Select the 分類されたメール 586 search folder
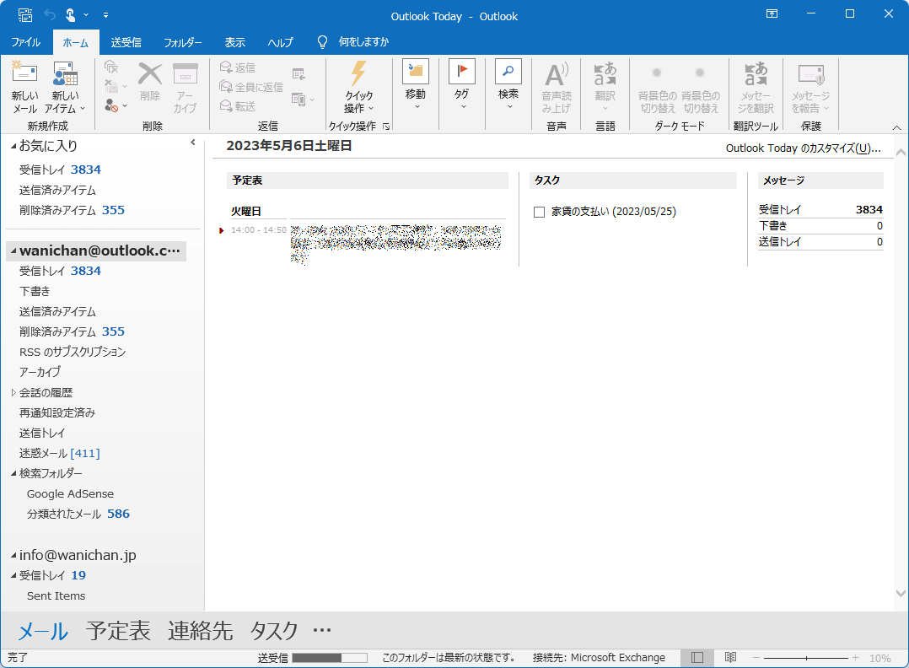 (x=78, y=514)
